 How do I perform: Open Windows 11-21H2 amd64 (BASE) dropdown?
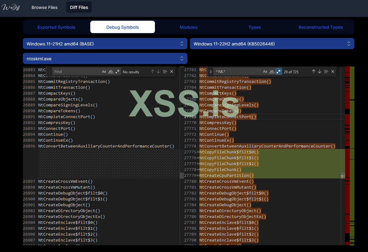105,44
